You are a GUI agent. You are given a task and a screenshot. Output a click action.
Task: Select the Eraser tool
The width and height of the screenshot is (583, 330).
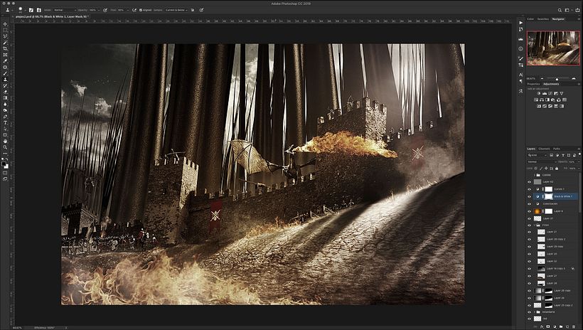coord(5,92)
